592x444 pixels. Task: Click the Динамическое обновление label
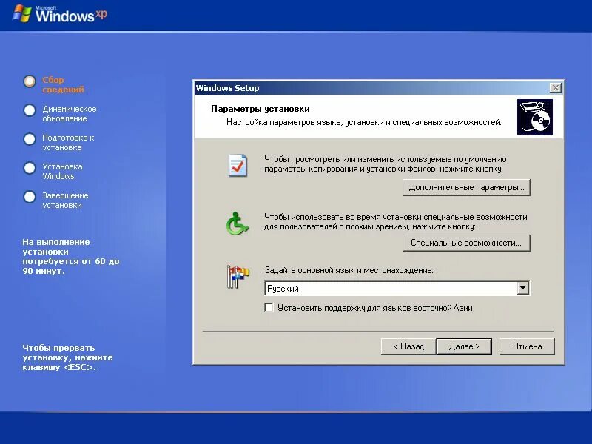tap(70, 114)
